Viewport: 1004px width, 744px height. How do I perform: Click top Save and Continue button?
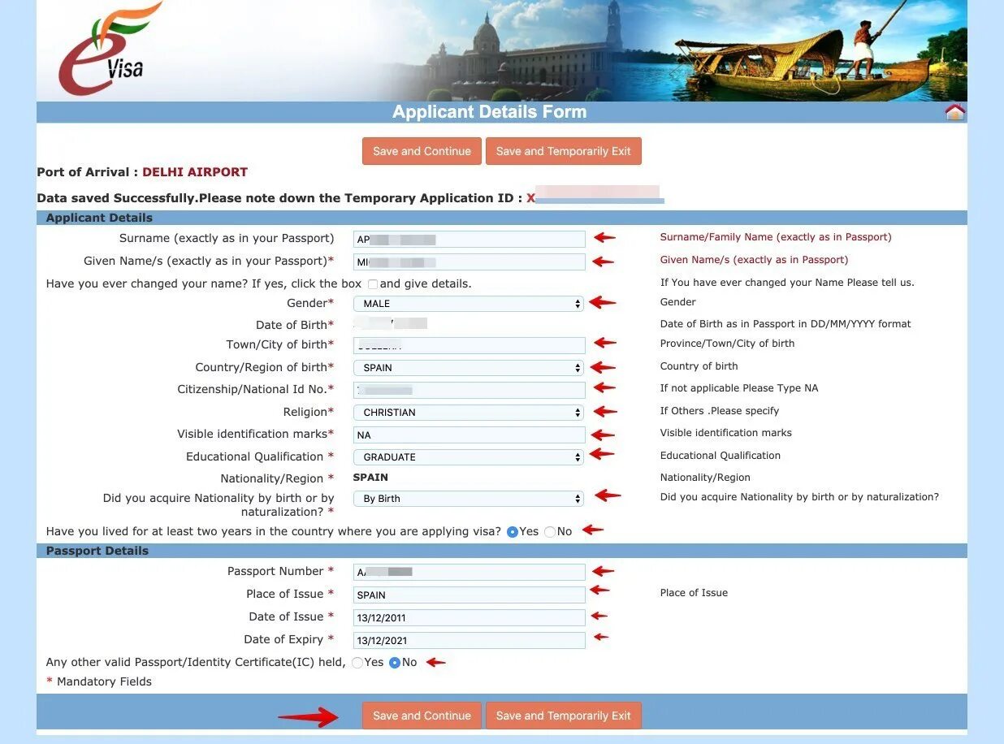(x=422, y=151)
